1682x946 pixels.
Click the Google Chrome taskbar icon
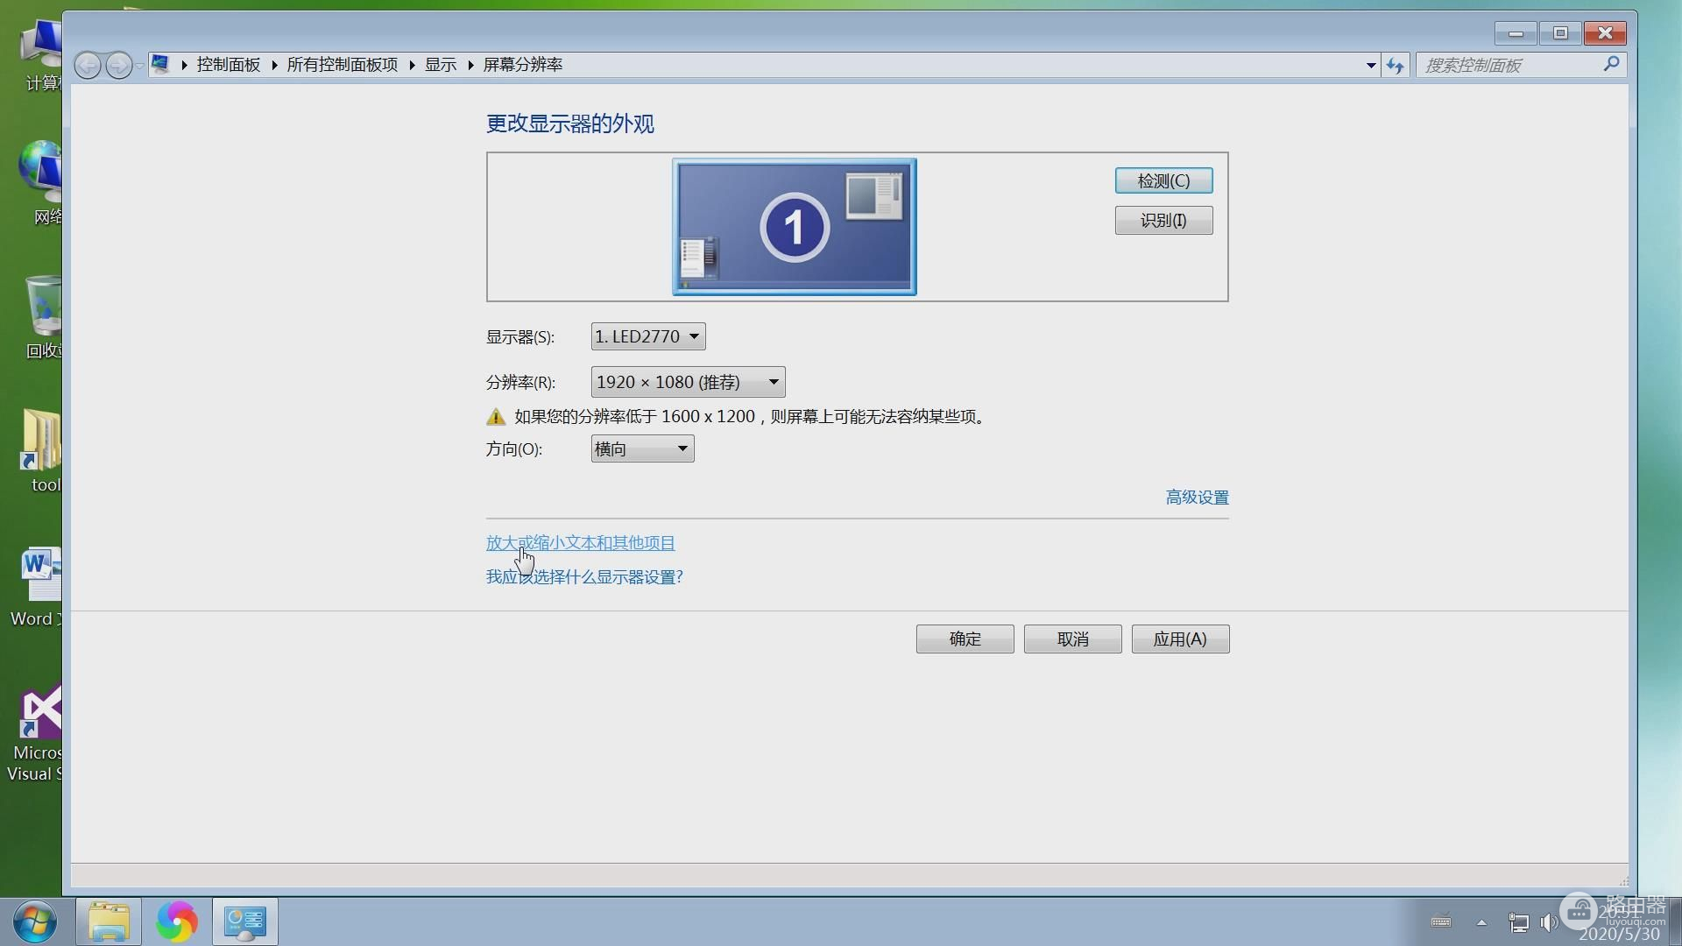pos(177,920)
